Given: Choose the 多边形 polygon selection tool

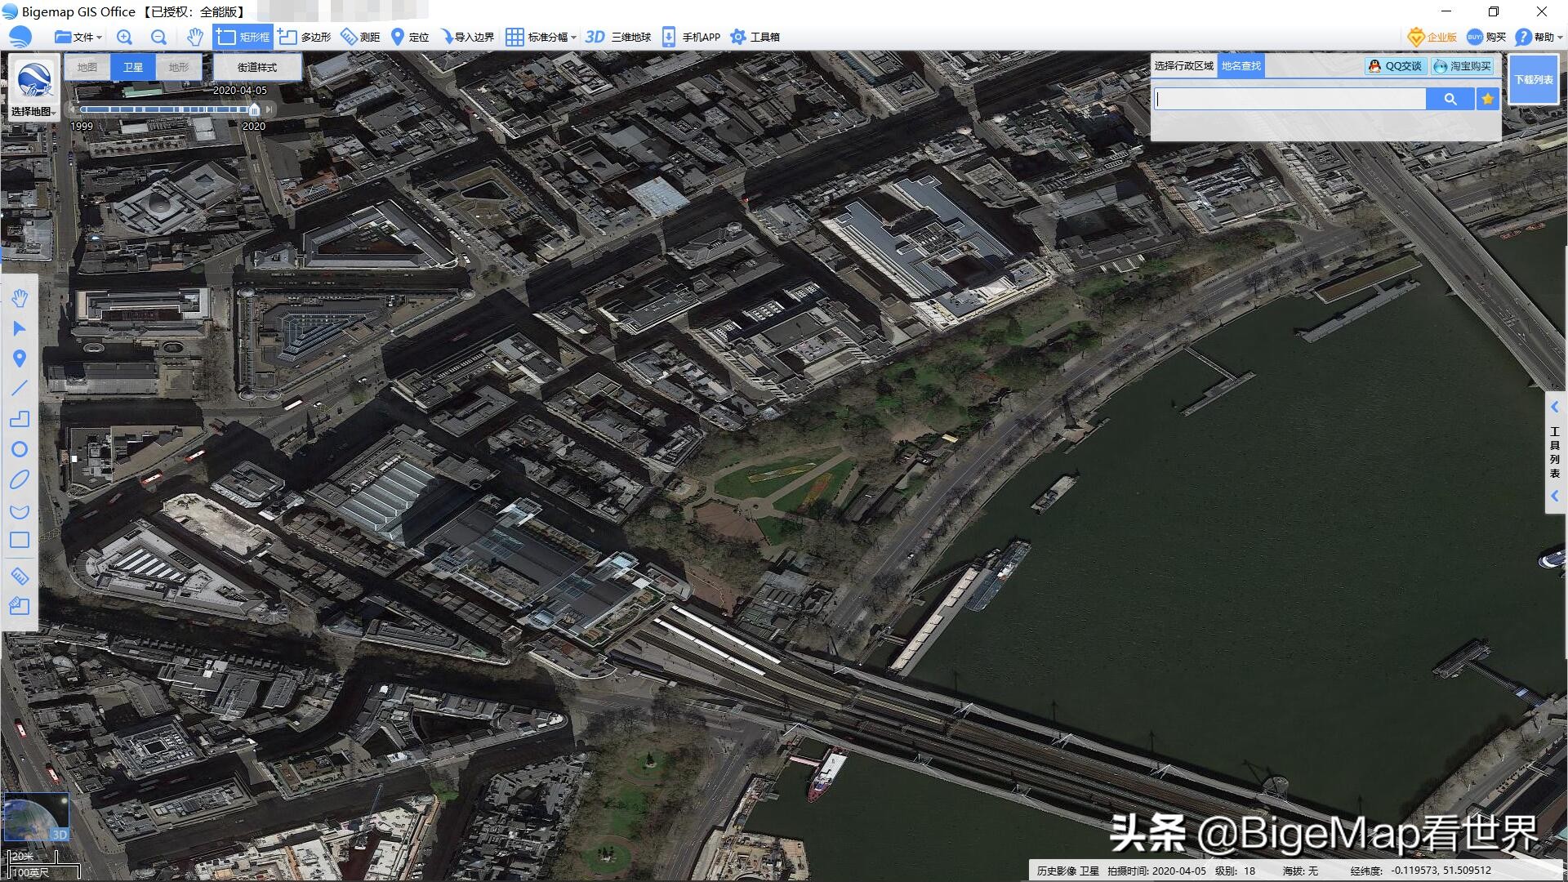Looking at the screenshot, I should [x=305, y=37].
